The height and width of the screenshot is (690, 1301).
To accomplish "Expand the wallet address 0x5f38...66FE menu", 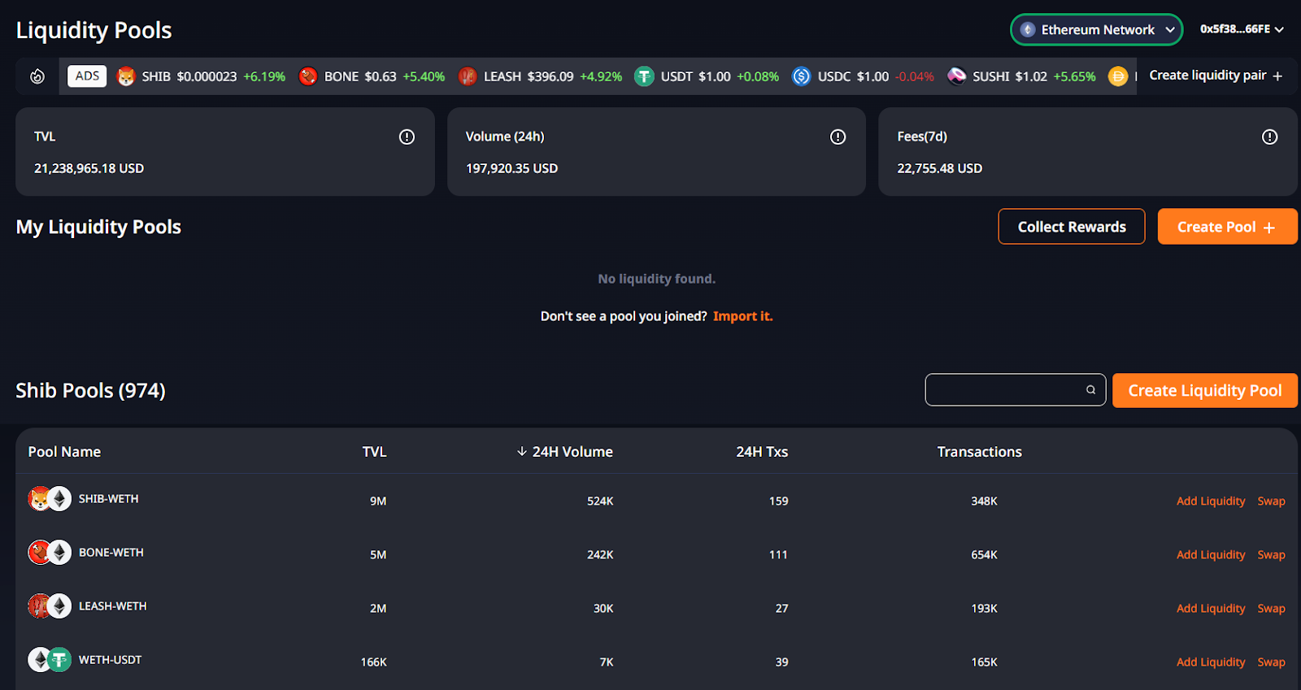I will pos(1242,29).
